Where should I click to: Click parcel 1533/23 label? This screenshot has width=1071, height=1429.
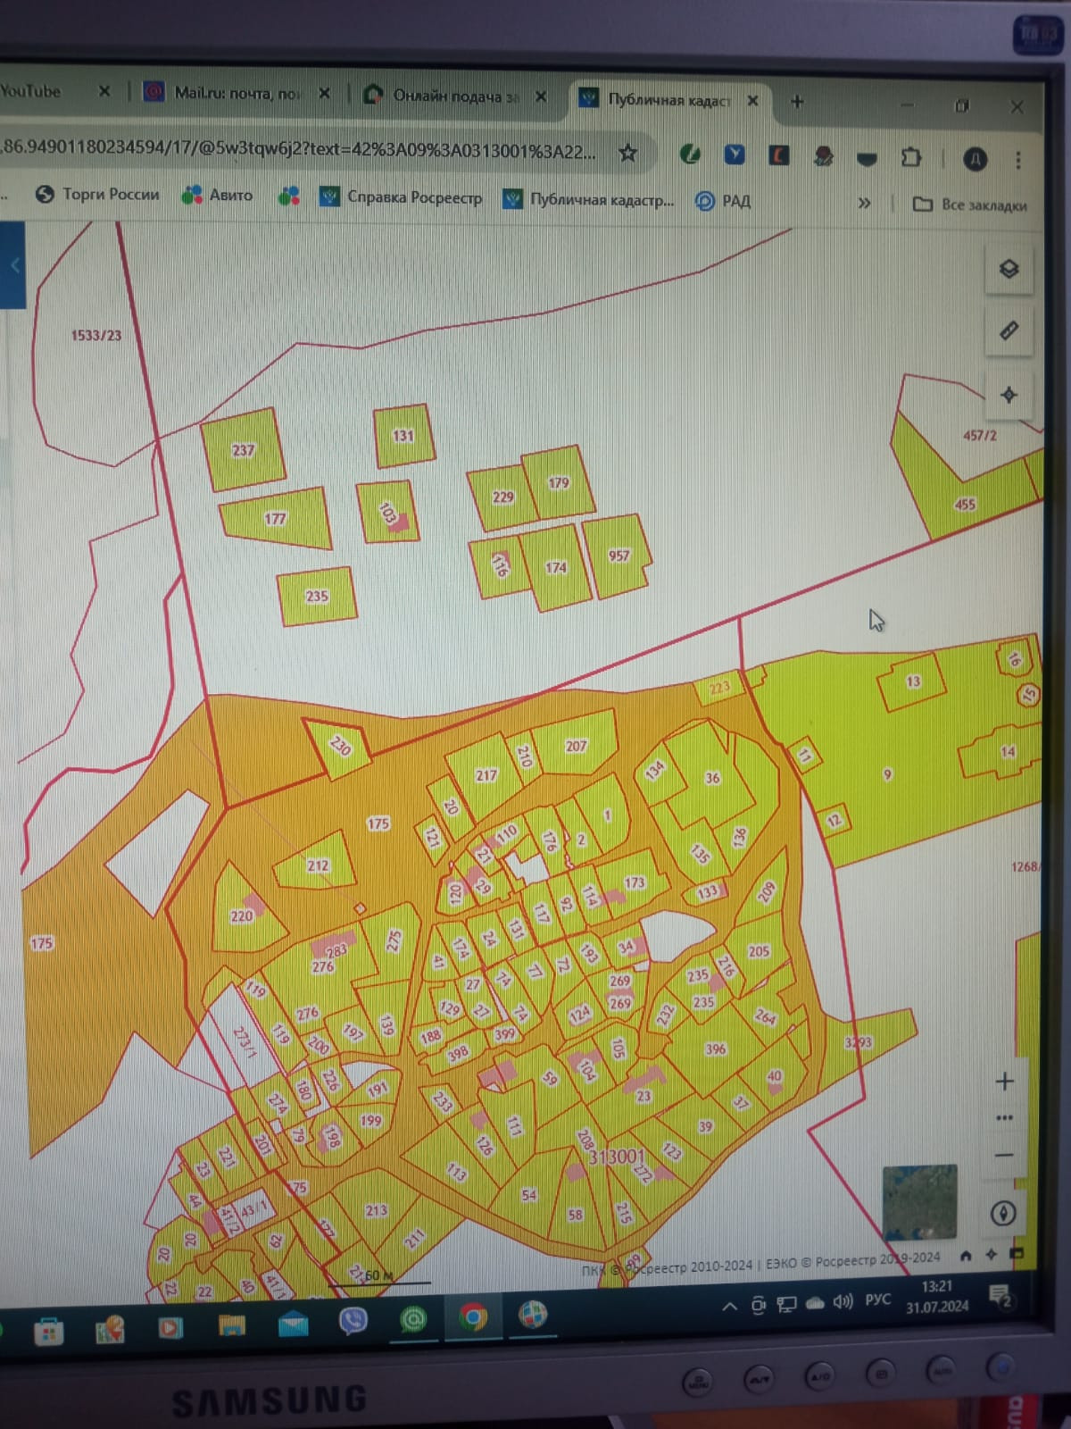click(x=96, y=336)
